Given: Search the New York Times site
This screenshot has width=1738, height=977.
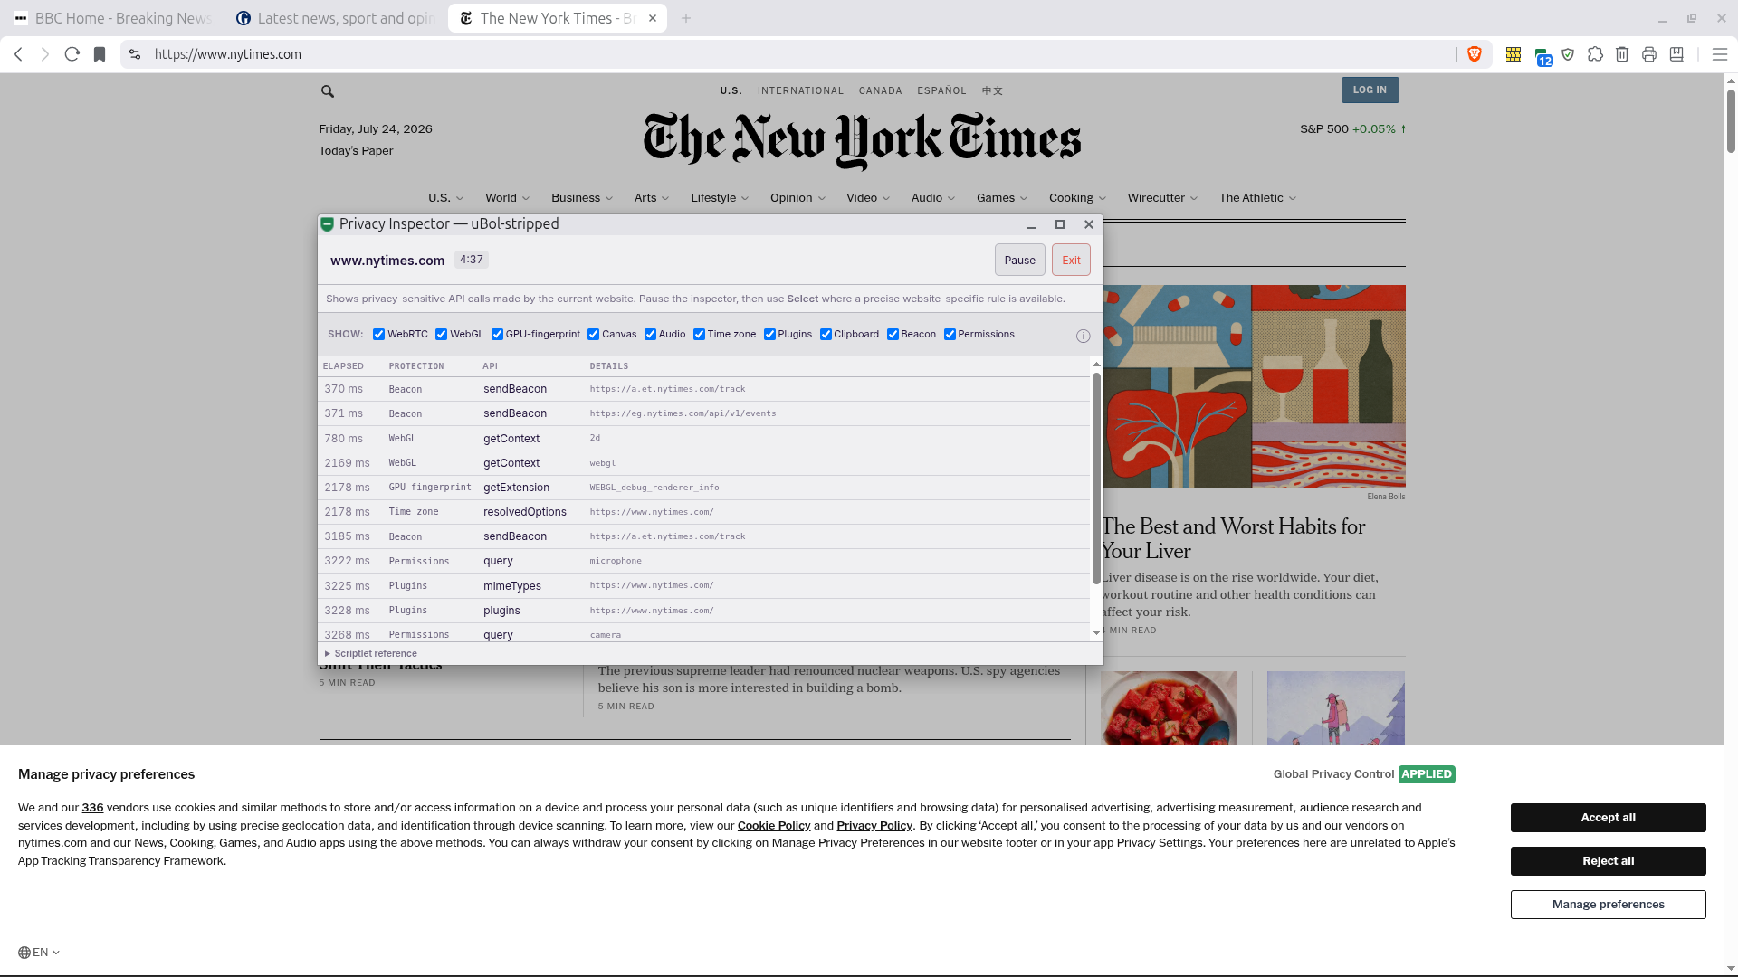Looking at the screenshot, I should [x=328, y=91].
